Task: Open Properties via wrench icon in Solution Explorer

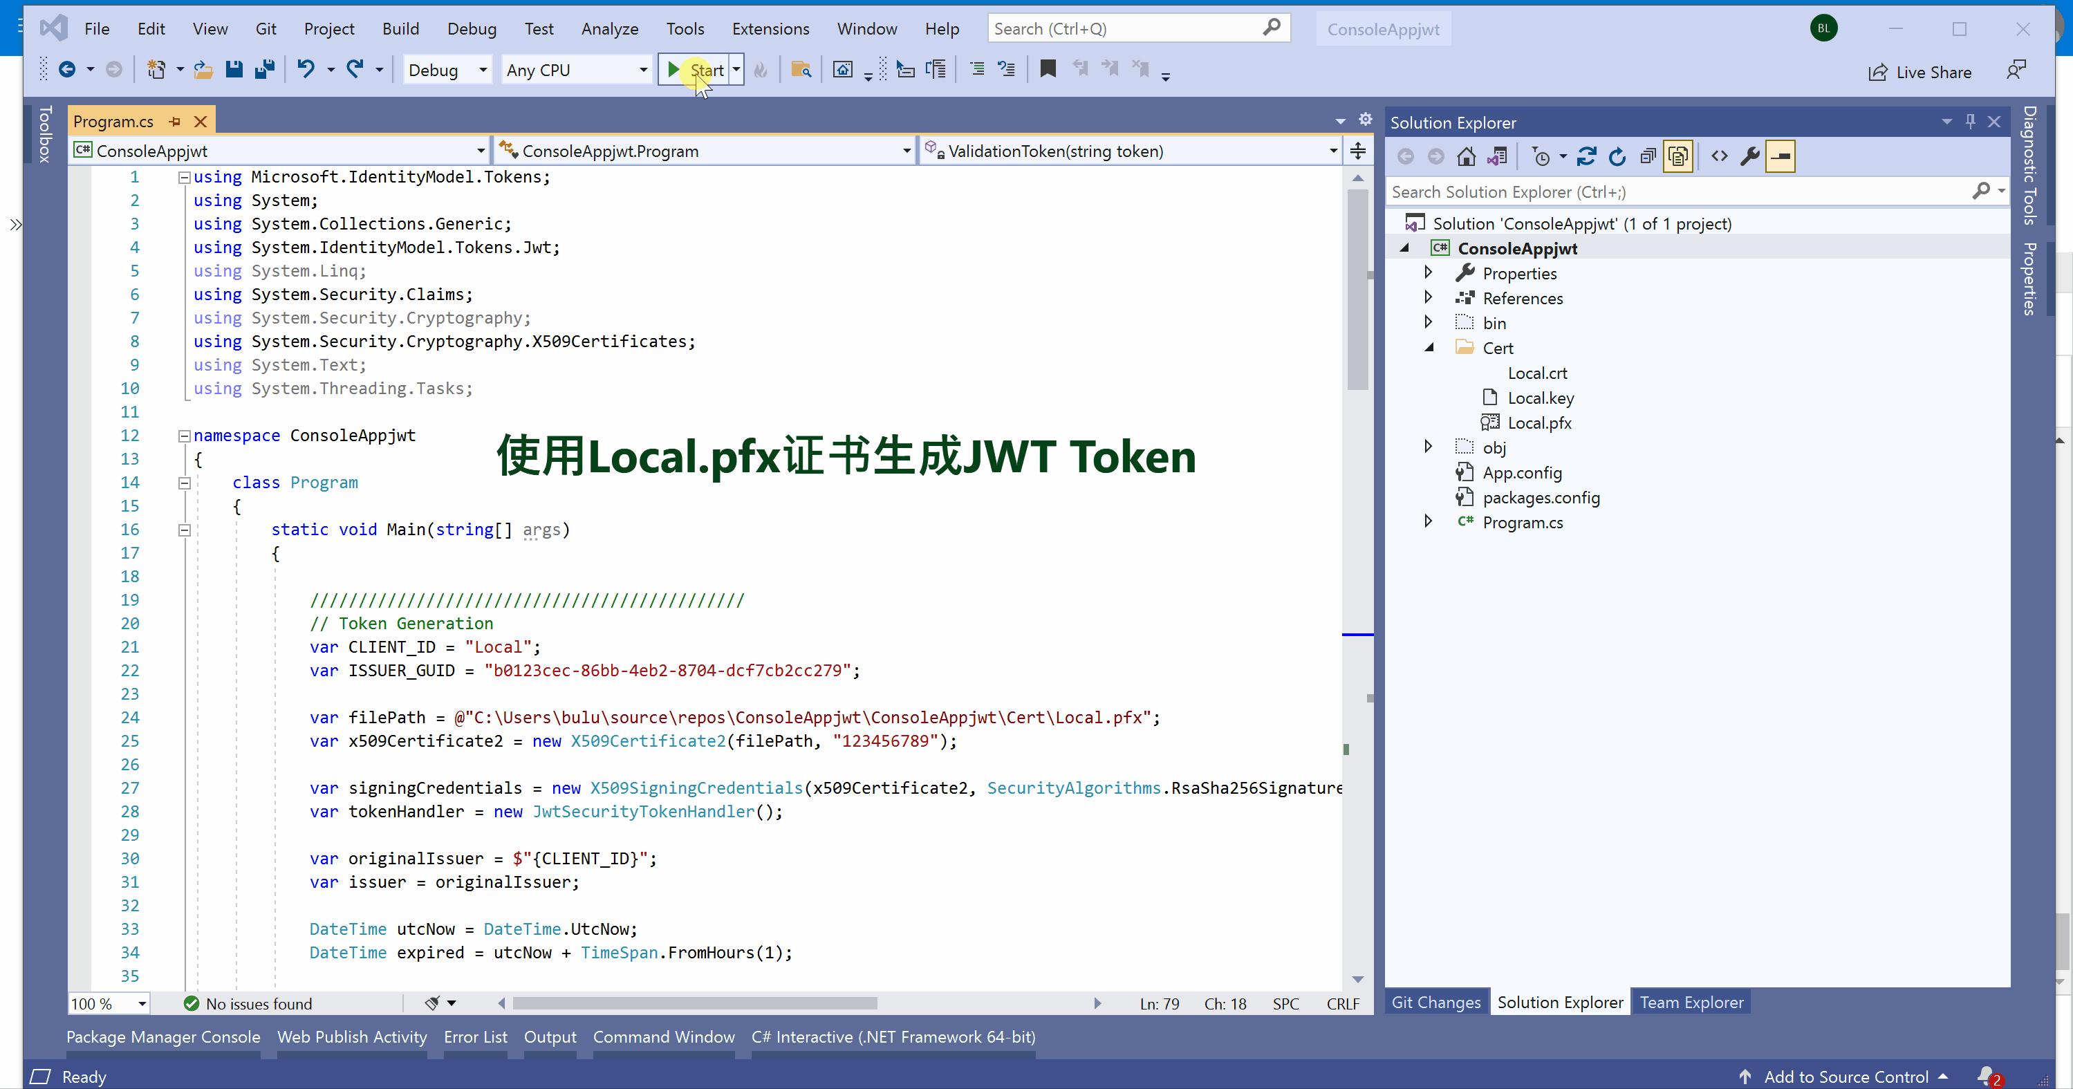Action: (1750, 156)
